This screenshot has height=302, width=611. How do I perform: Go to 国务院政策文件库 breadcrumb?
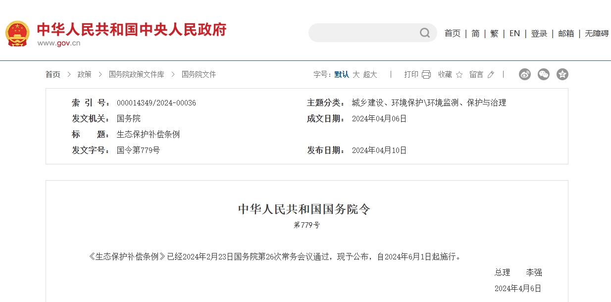pos(136,74)
